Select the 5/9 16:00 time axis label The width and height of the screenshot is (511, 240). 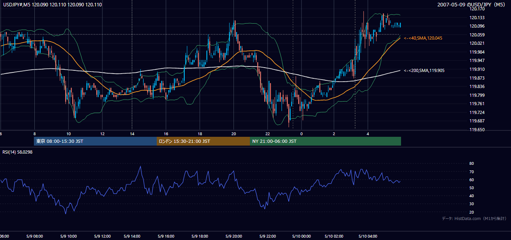tap(166, 236)
